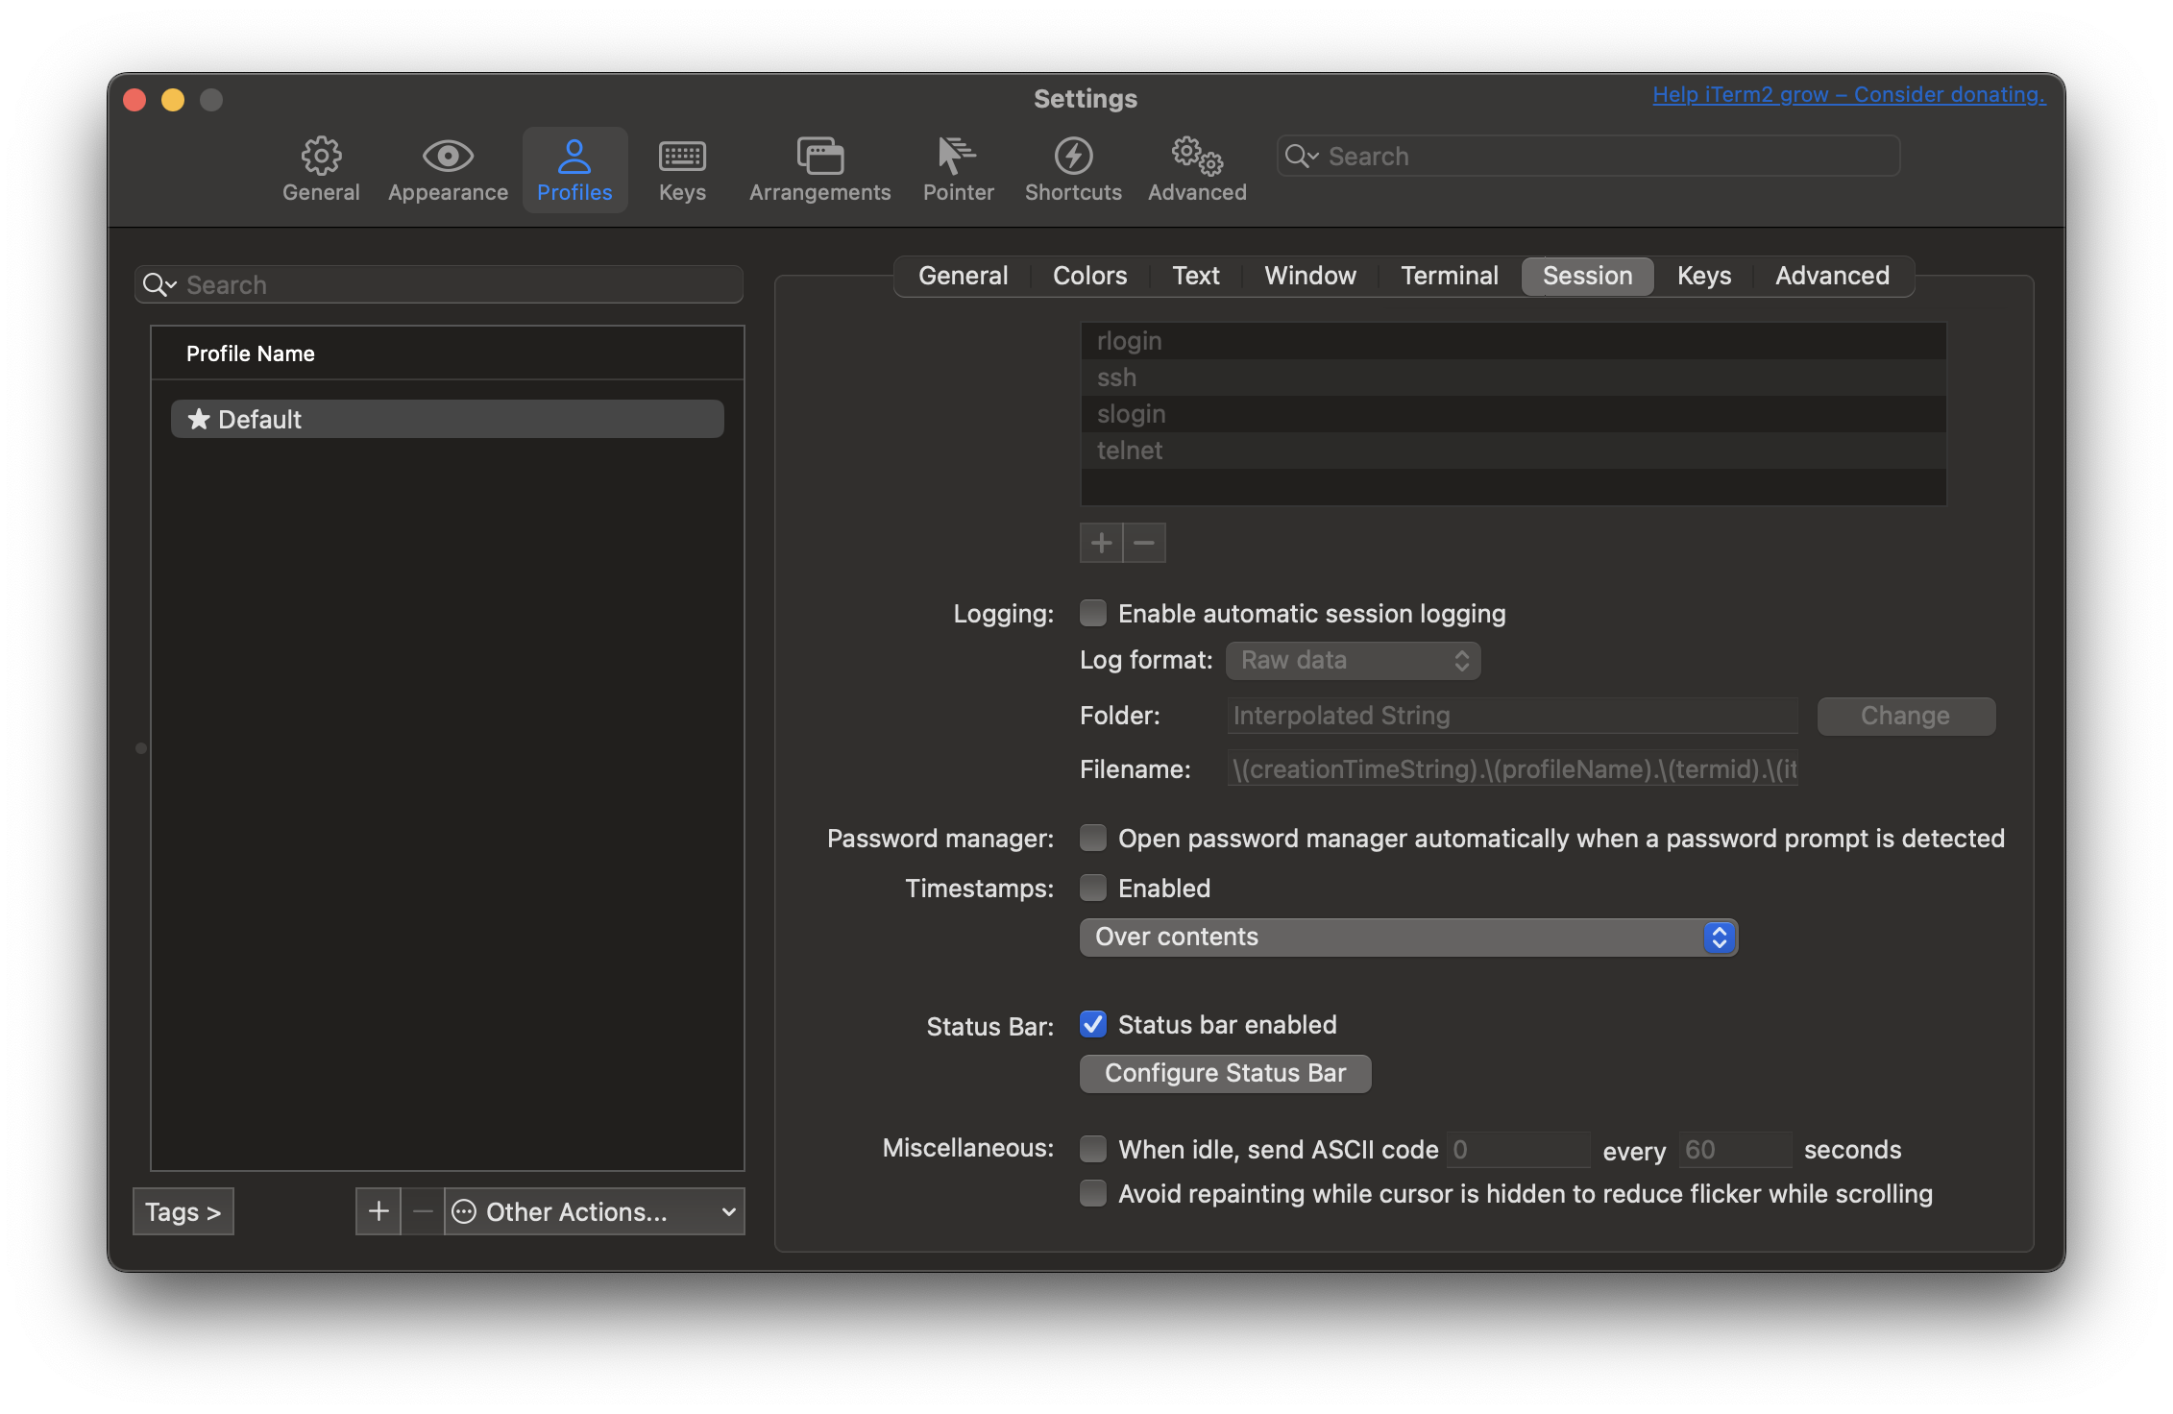Enable automatic session logging checkbox
Viewport: 2173px width, 1414px height.
1093,613
